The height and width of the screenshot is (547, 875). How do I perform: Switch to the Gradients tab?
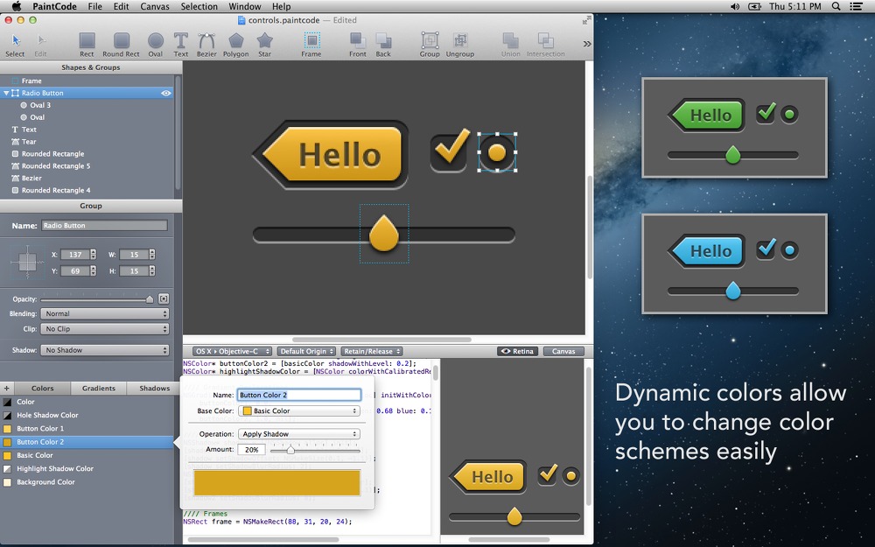[99, 388]
